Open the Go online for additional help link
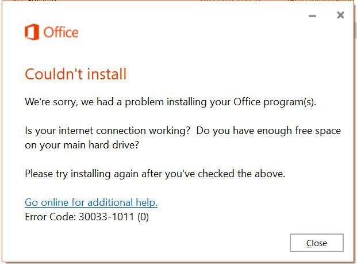 pos(91,202)
